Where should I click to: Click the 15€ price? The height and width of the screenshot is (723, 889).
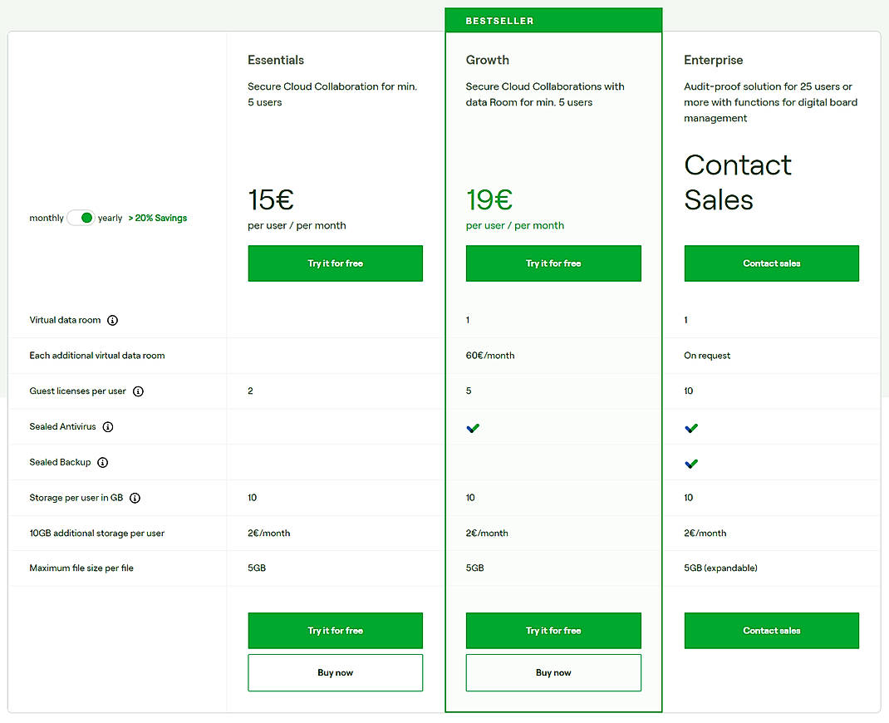click(271, 199)
